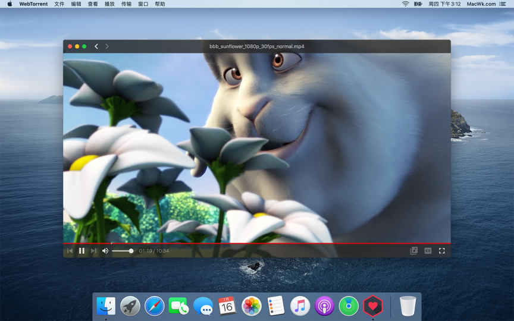
Task: Open the 文件 menu
Action: (x=59, y=4)
